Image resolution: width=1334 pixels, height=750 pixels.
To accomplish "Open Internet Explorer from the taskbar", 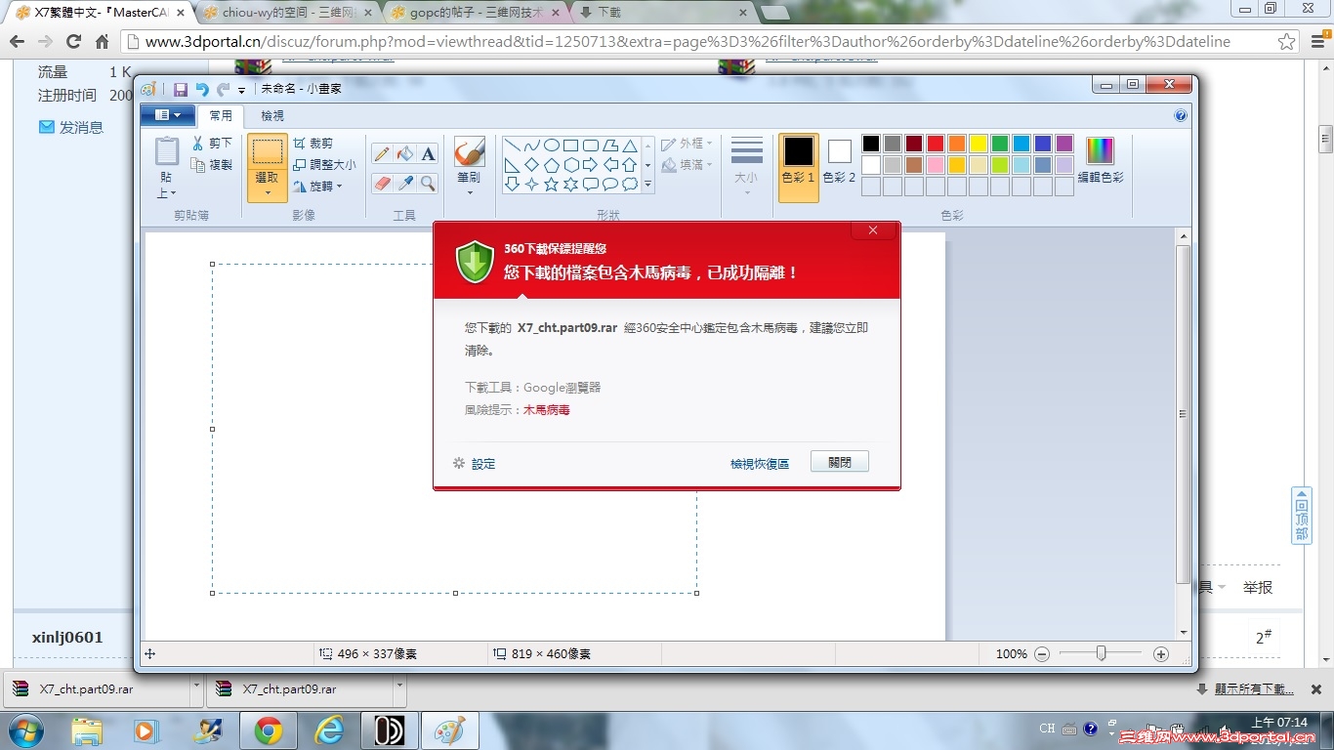I will click(329, 730).
